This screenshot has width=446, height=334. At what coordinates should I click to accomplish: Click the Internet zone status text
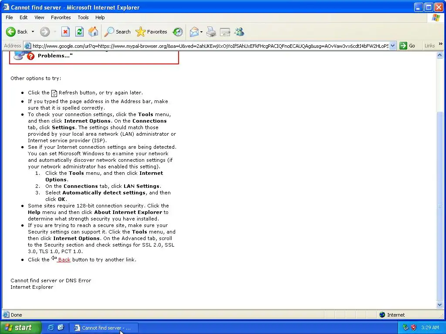coord(395,315)
